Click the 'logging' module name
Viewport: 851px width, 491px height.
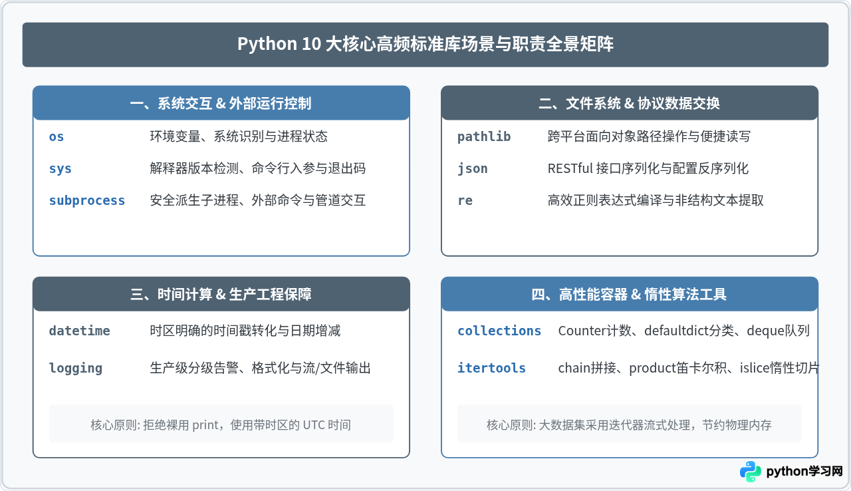pyautogui.click(x=76, y=368)
